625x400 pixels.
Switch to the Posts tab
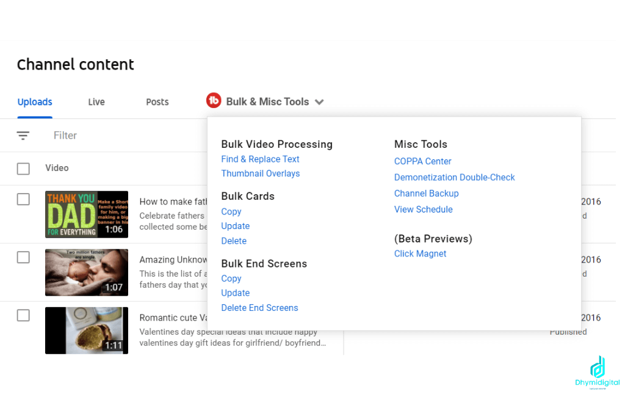click(x=157, y=102)
